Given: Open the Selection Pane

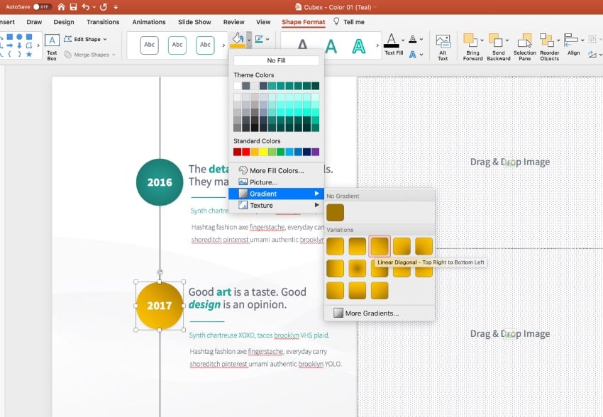Looking at the screenshot, I should pos(524,46).
